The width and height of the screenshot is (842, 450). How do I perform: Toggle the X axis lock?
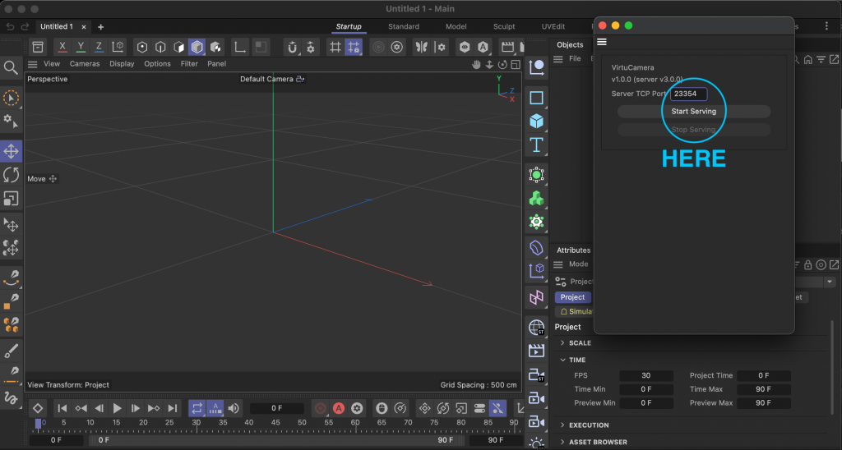(62, 47)
